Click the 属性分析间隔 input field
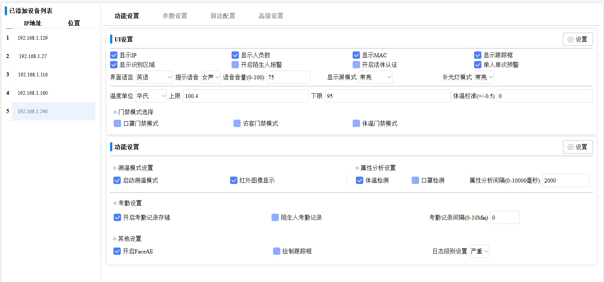The width and height of the screenshot is (604, 282). (x=565, y=180)
